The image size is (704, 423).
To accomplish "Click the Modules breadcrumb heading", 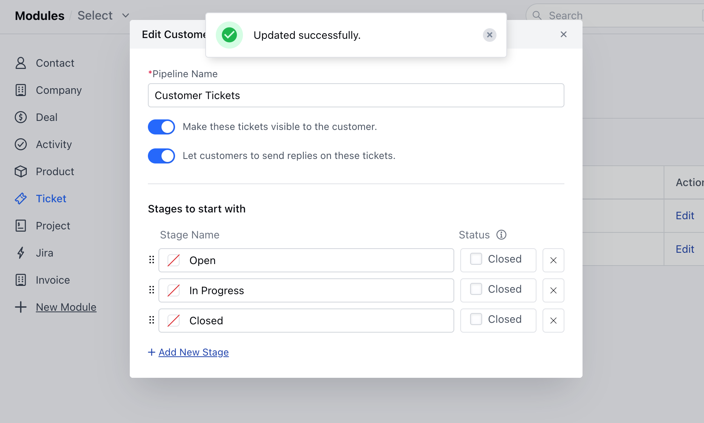I will [x=39, y=15].
